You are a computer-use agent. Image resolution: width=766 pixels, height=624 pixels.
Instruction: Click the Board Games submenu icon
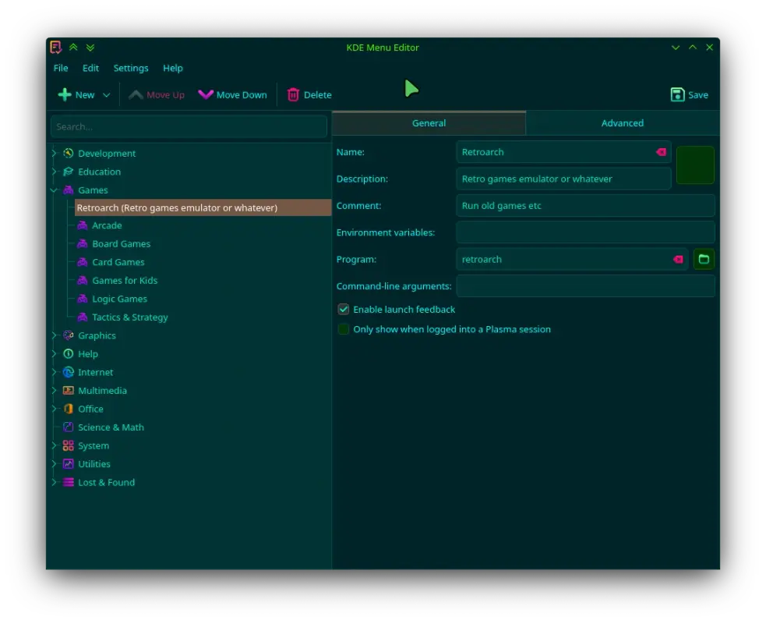[83, 243]
